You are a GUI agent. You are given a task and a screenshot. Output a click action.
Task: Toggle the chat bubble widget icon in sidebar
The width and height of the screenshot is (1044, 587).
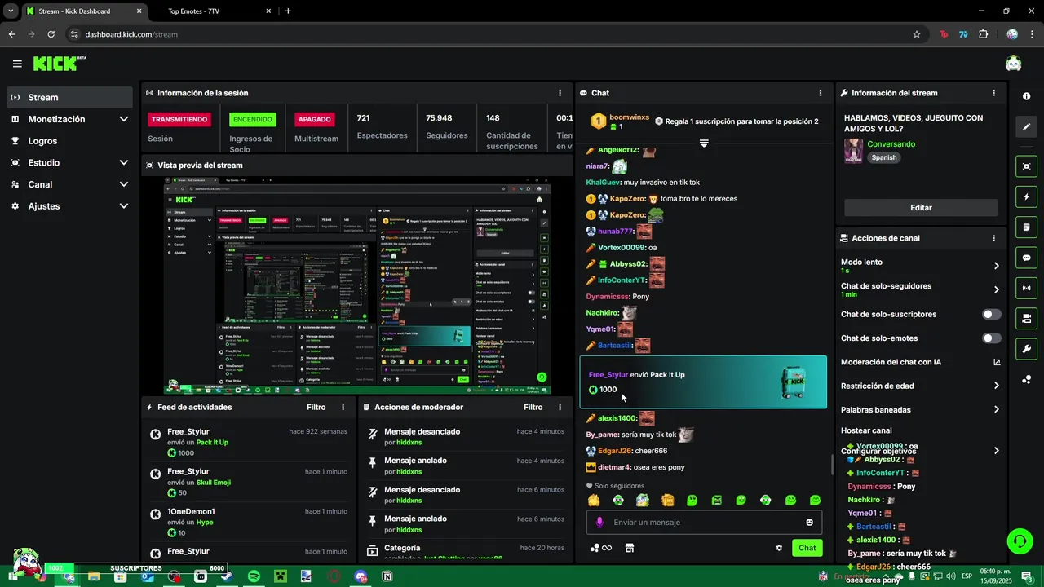click(1026, 258)
